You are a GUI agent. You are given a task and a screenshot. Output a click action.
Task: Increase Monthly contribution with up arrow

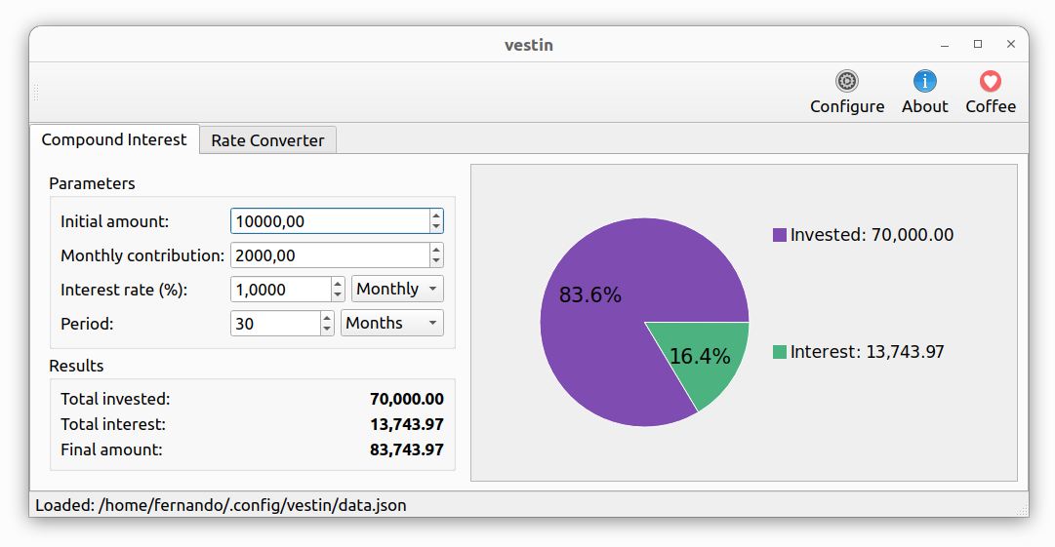436,250
